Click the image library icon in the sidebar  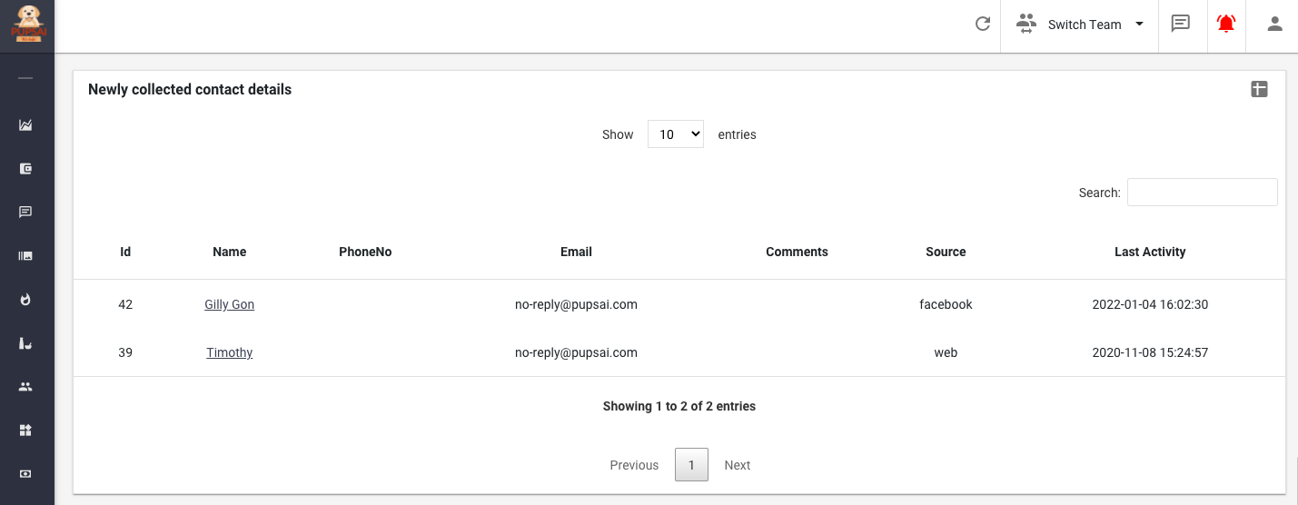click(25, 256)
